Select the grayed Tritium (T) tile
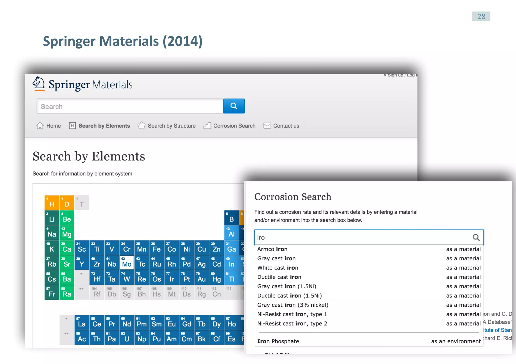 (x=82, y=203)
